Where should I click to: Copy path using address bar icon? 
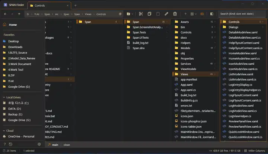pos(120,14)
